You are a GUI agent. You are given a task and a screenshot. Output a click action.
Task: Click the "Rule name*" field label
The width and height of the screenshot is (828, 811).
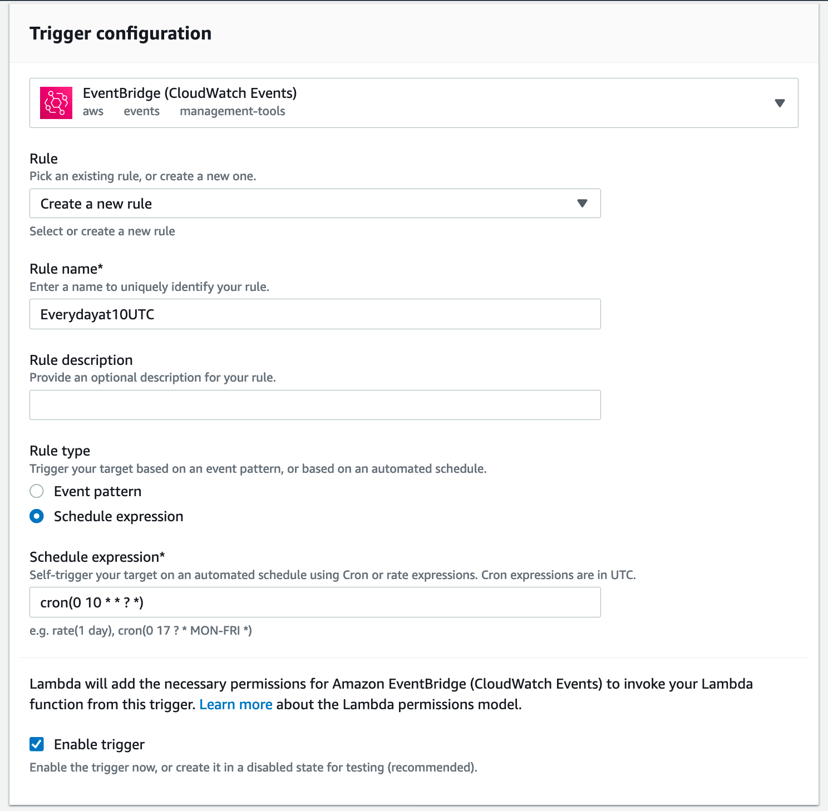[x=66, y=269]
